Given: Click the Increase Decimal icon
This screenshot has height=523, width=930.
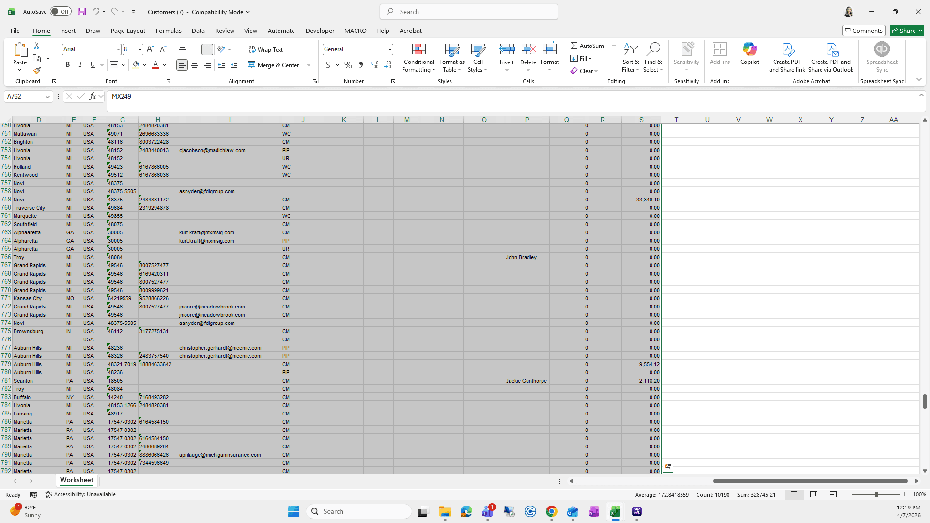Looking at the screenshot, I should pos(374,65).
